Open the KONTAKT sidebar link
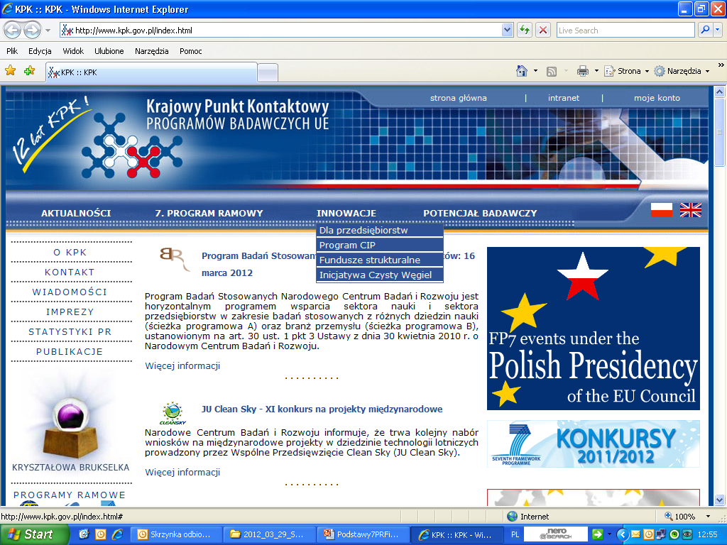Screen dimensions: 727x545 click(x=70, y=272)
